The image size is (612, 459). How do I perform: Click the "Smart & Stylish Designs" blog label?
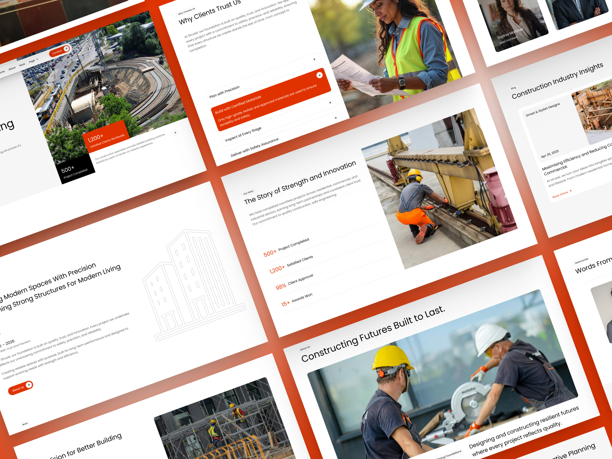[543, 109]
